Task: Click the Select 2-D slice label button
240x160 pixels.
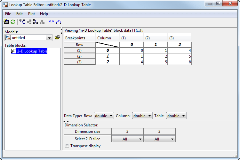Action: point(87,139)
